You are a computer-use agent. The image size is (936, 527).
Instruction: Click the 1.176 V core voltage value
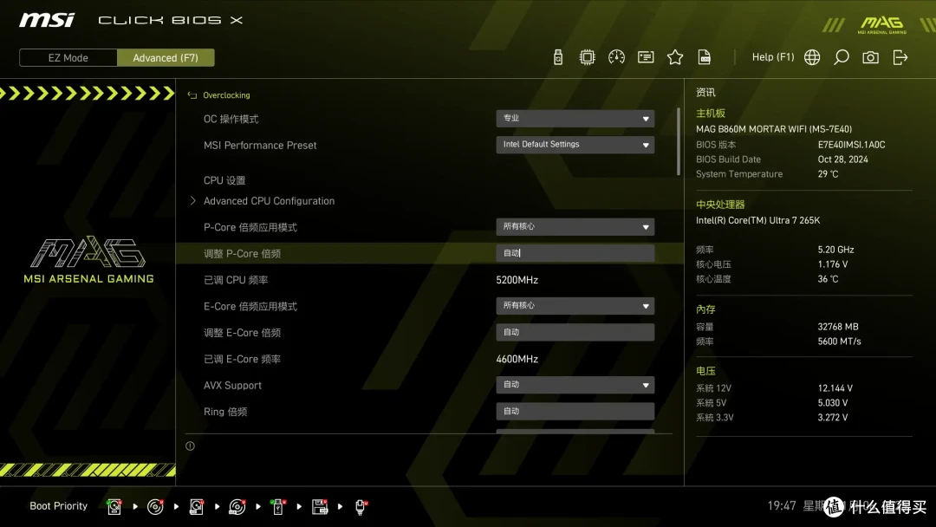832,263
